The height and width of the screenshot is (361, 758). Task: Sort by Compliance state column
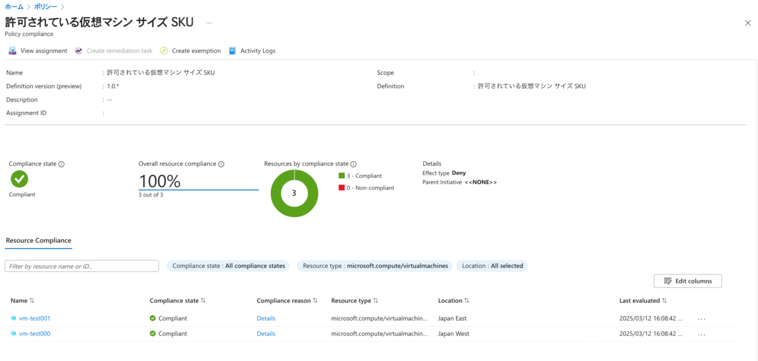click(177, 300)
